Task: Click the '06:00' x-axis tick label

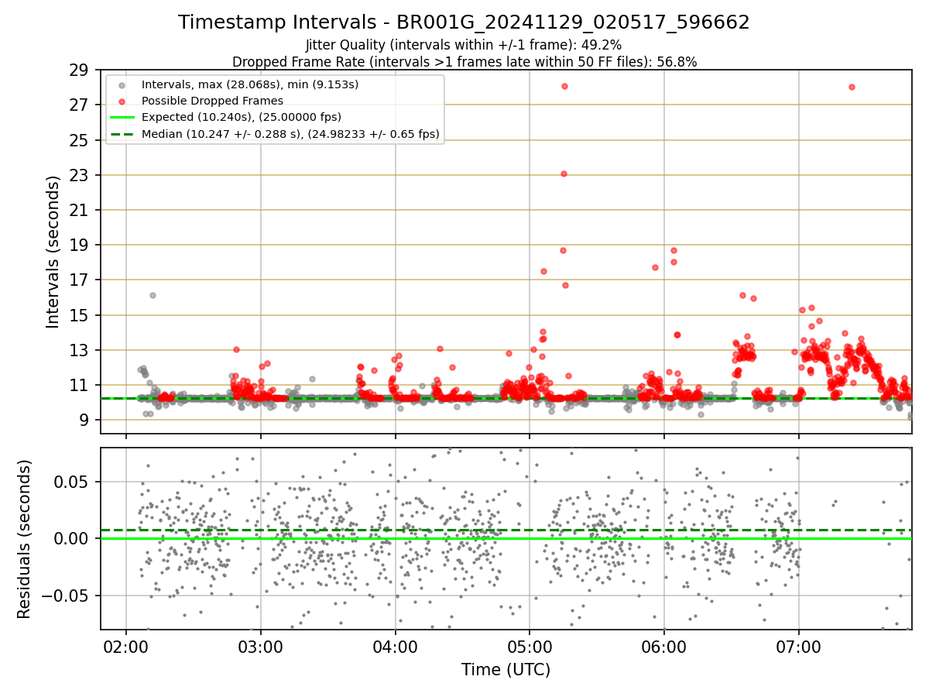Action: pos(665,645)
